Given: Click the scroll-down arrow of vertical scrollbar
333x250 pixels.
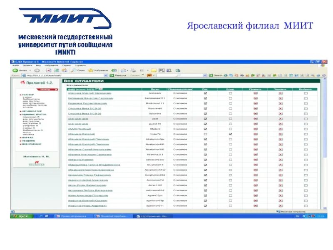Looking at the screenshot, I should point(325,208).
